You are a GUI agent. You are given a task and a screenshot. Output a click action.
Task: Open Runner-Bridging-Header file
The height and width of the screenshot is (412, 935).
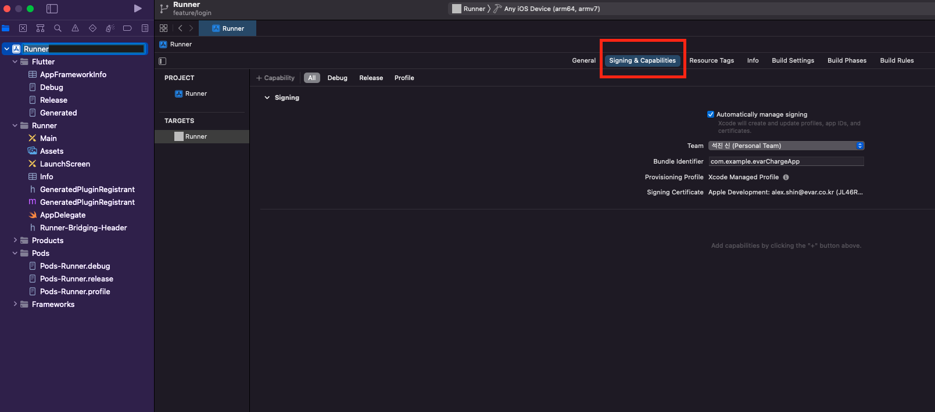pos(83,227)
